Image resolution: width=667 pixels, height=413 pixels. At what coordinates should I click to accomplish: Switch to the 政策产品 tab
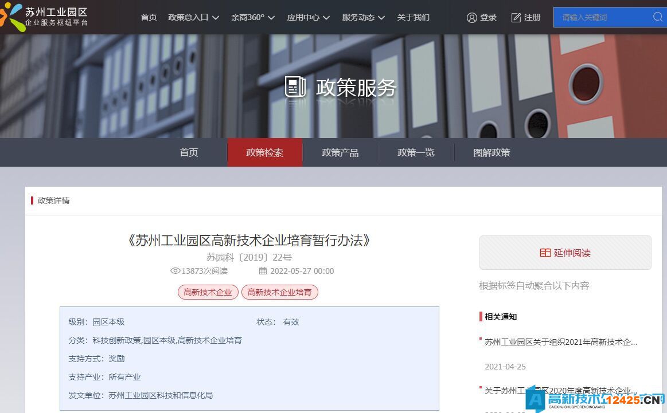[x=340, y=152]
